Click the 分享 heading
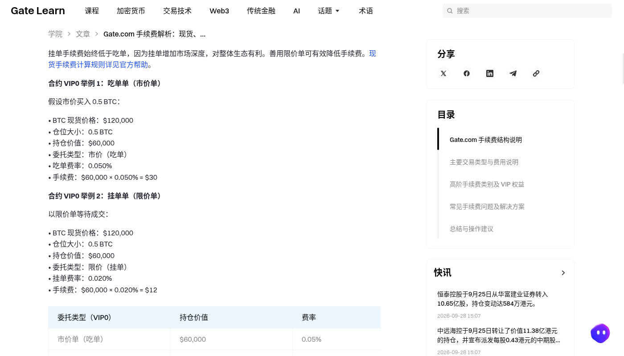This screenshot has height=356, width=624. [x=446, y=54]
